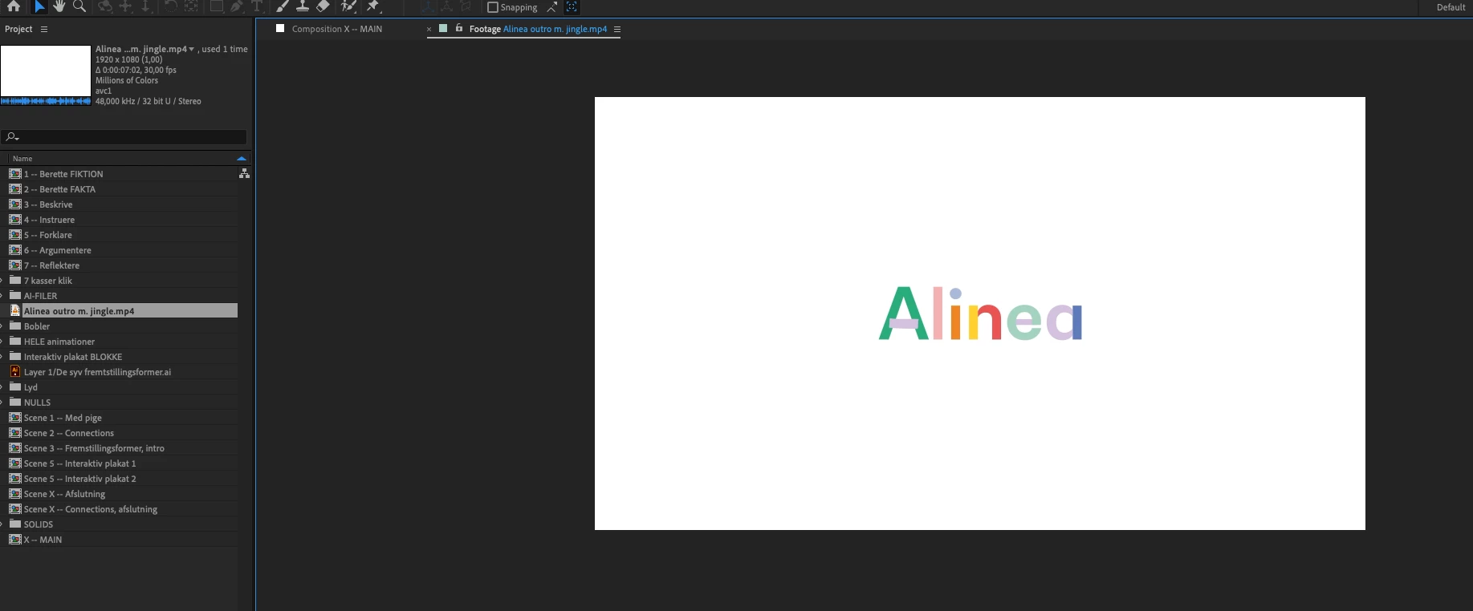Toggle snap to edges extending icon

(552, 7)
